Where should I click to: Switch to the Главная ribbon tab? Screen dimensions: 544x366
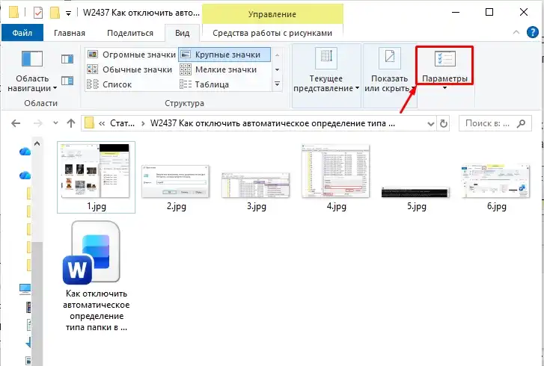click(70, 33)
